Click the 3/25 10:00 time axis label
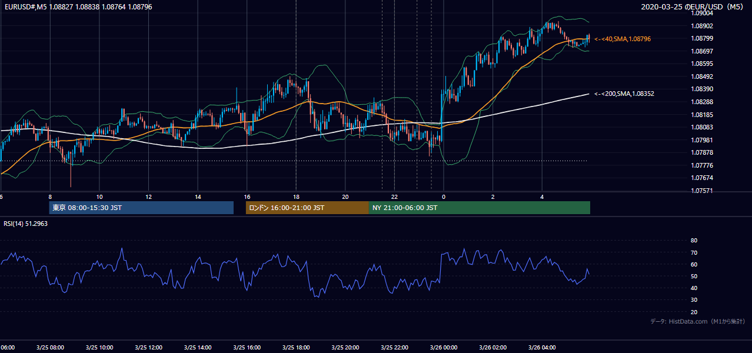This screenshot has height=353, width=752. [x=99, y=347]
